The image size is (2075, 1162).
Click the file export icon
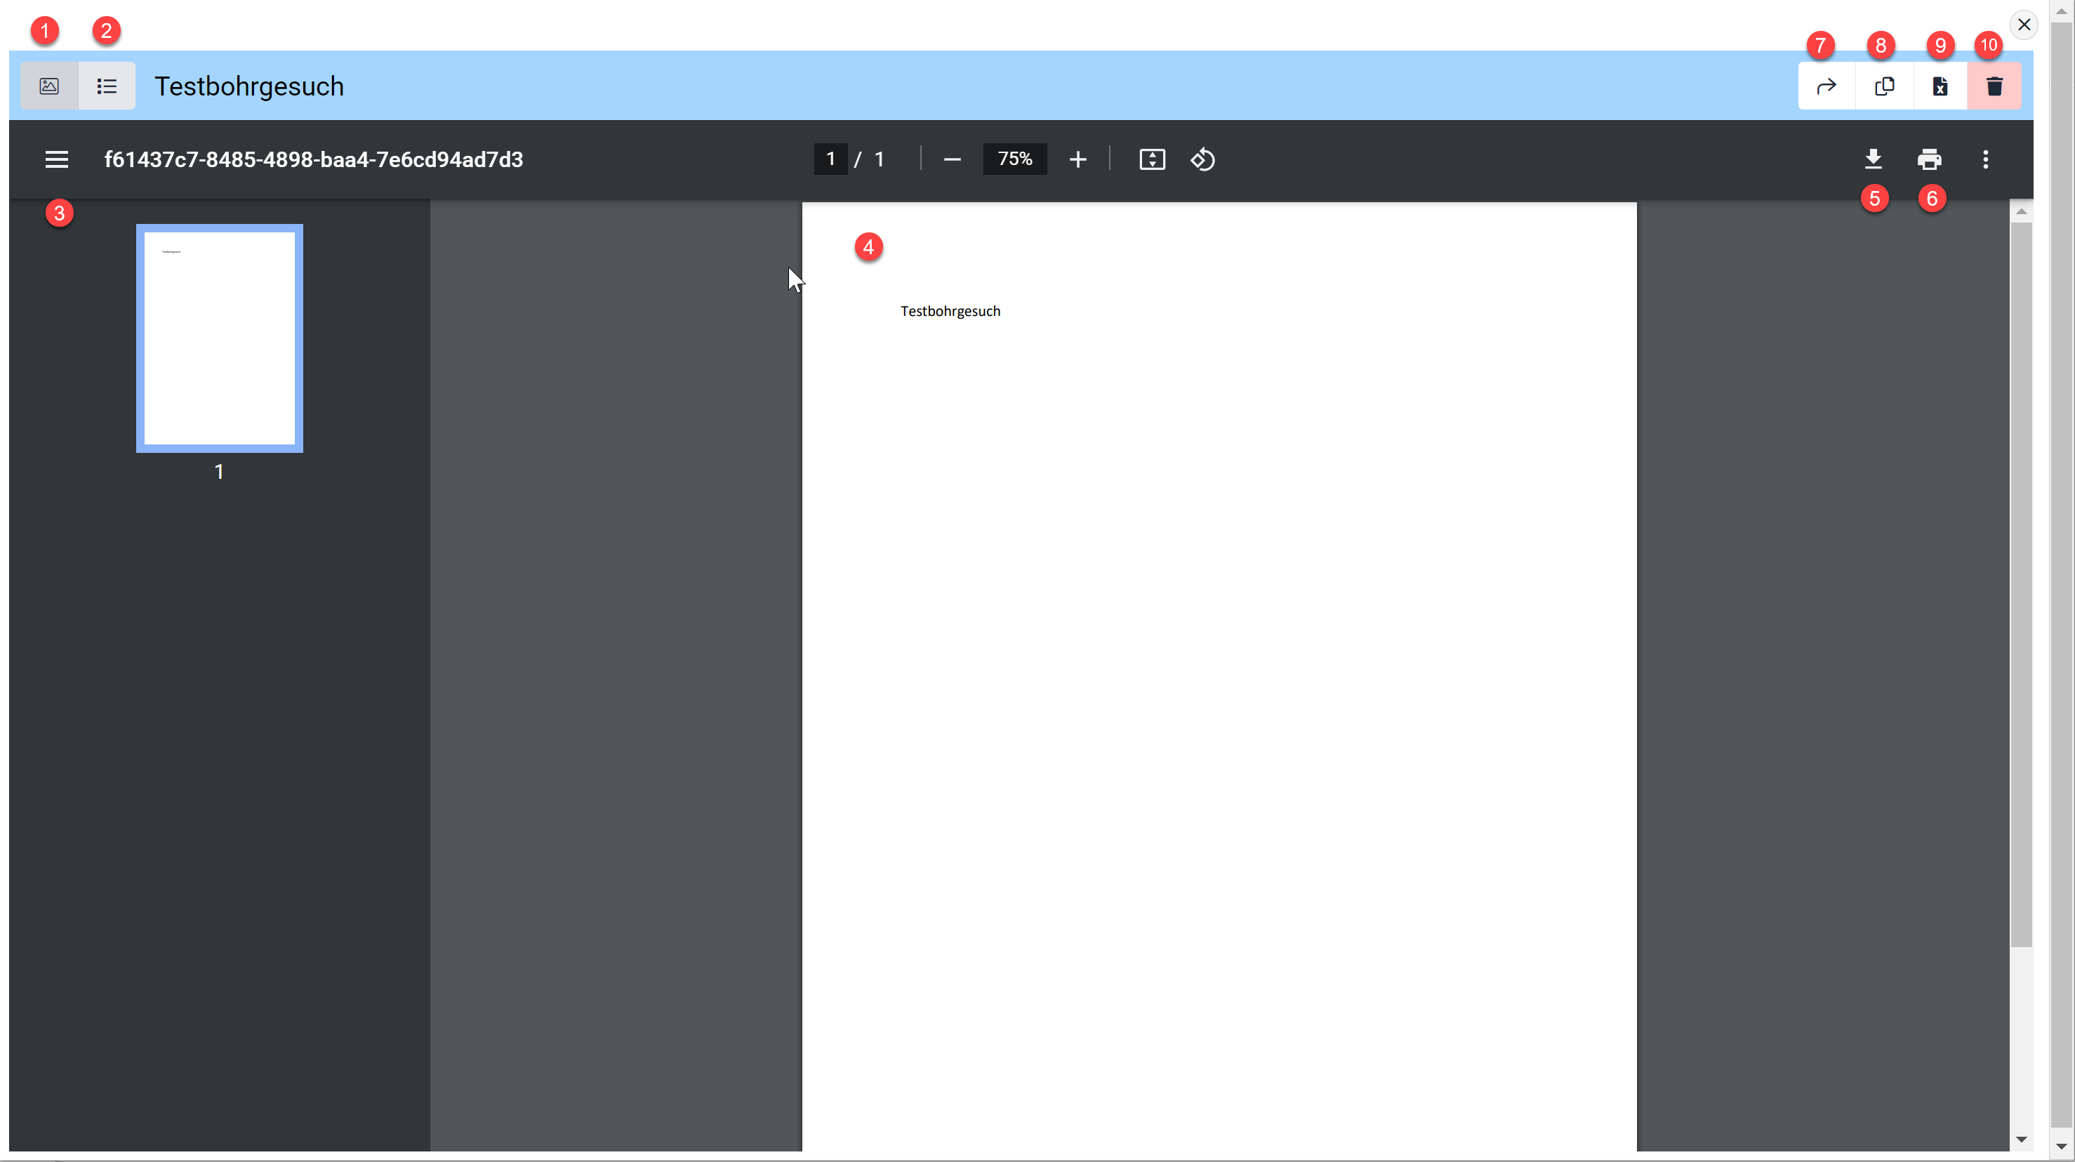pyautogui.click(x=1940, y=86)
